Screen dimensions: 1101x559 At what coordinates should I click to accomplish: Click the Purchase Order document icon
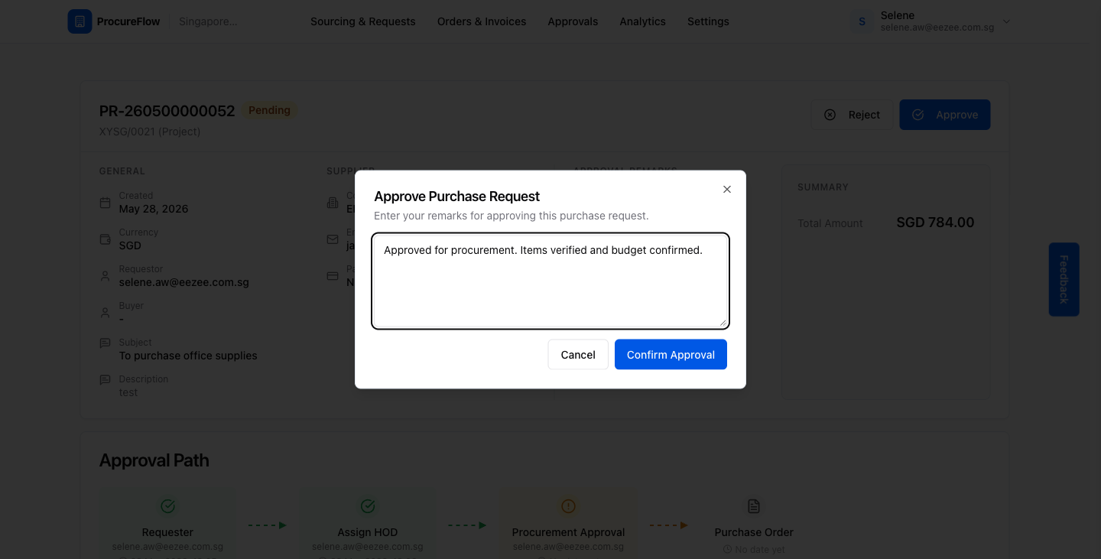(x=754, y=505)
